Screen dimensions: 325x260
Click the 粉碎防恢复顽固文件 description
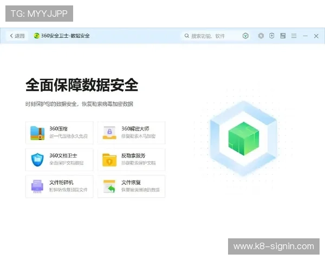68,190
